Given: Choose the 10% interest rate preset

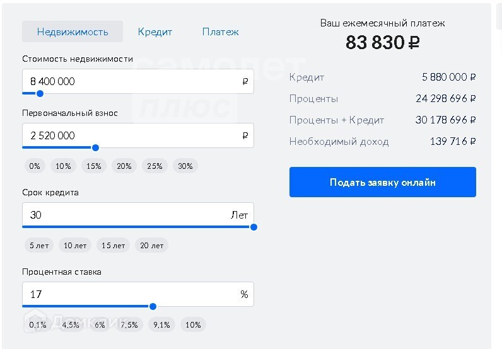Looking at the screenshot, I should (x=193, y=325).
